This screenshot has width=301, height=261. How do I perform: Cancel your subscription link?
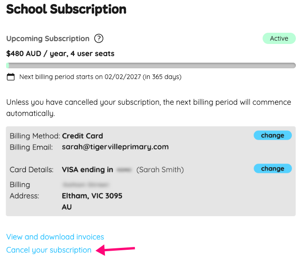pos(49,250)
